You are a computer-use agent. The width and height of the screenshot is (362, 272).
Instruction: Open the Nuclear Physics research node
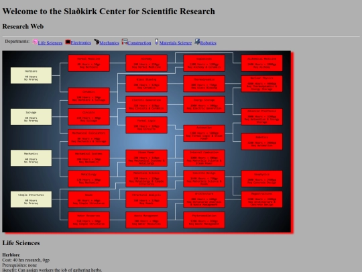coord(262,84)
